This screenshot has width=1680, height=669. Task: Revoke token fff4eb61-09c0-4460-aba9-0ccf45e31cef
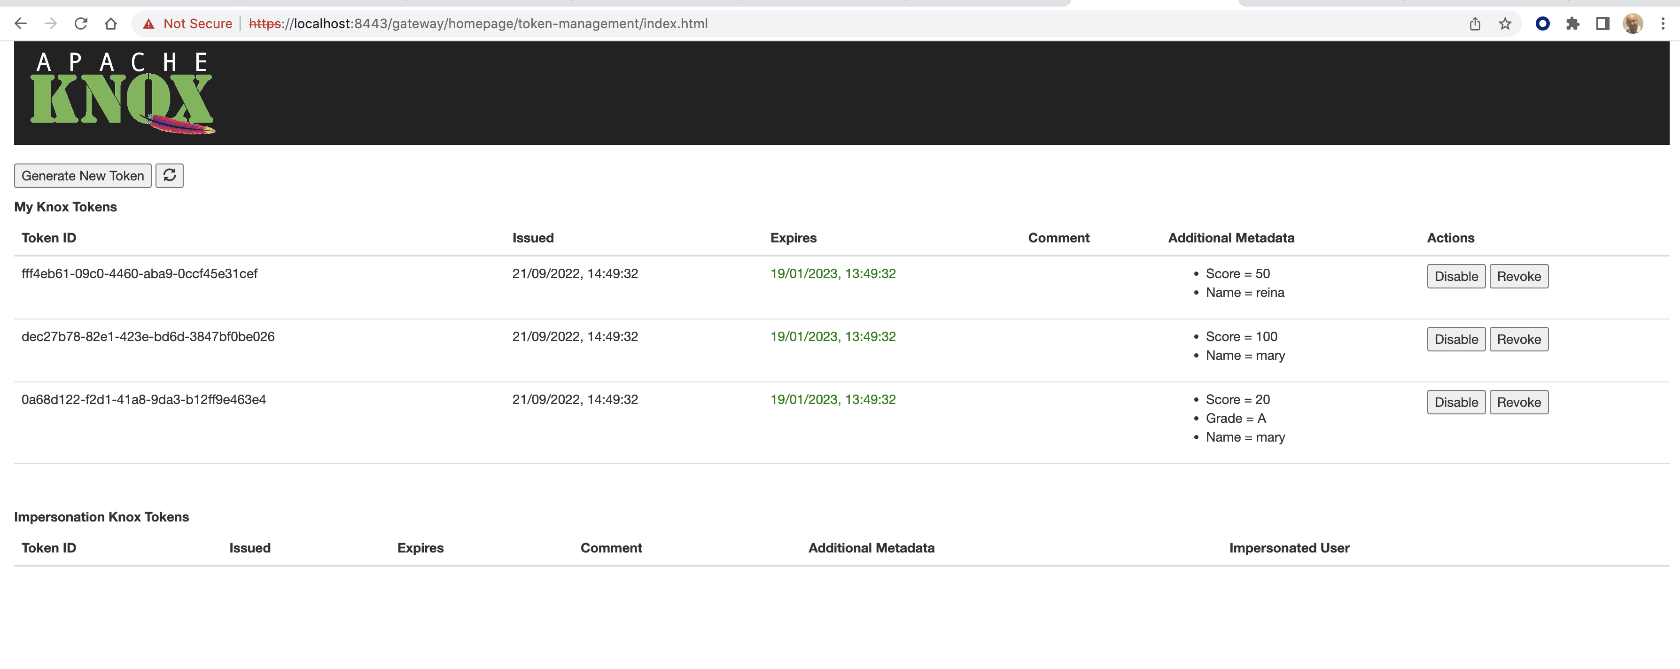(x=1518, y=276)
